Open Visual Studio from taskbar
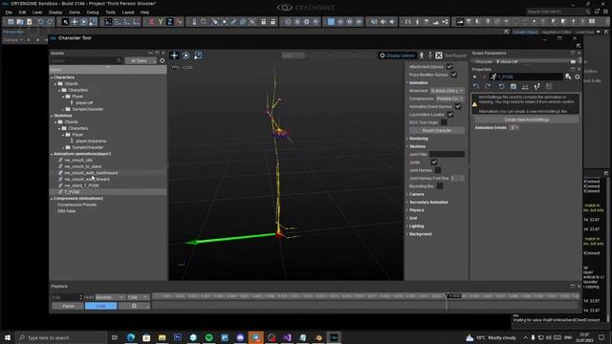 click(287, 337)
